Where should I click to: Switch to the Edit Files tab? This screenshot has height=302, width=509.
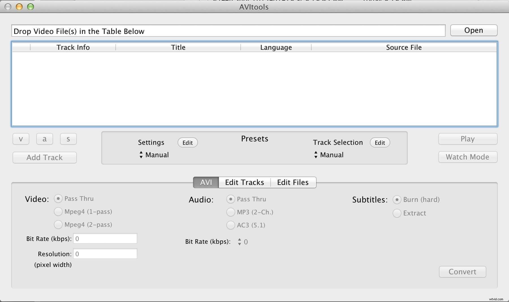tap(293, 182)
